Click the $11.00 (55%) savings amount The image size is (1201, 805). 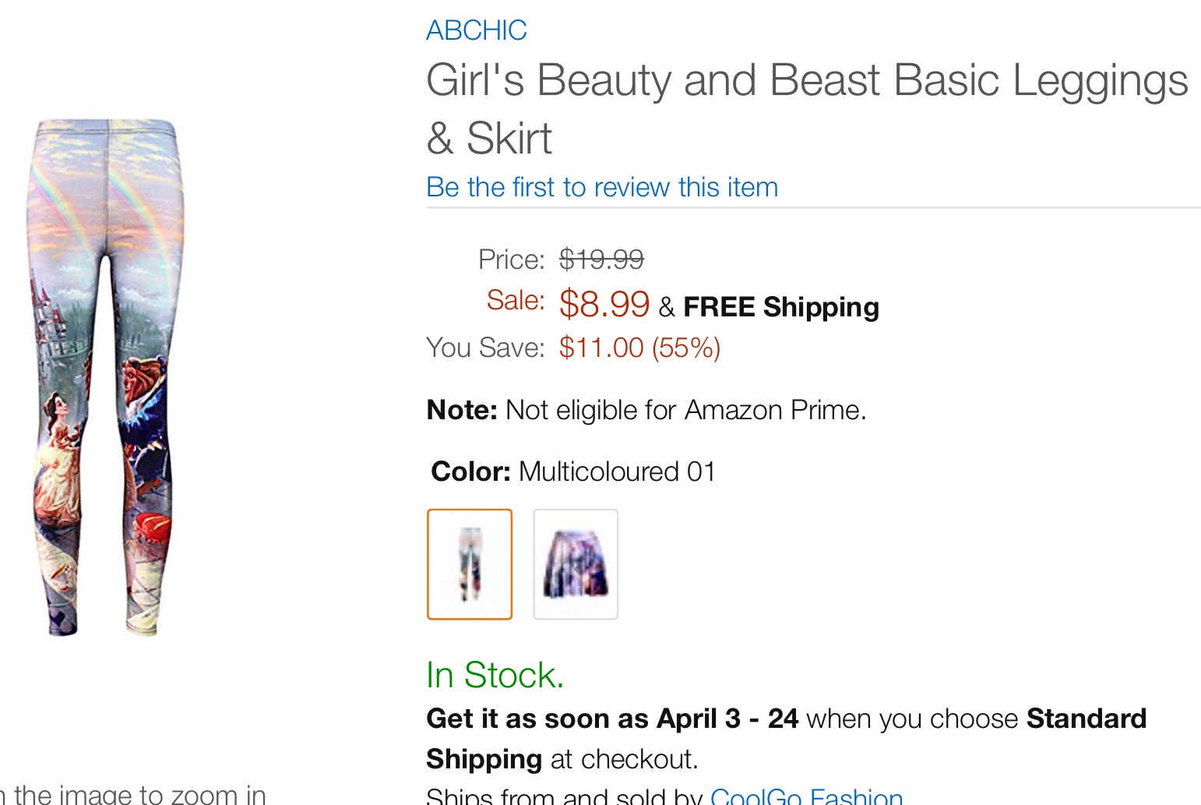click(x=639, y=348)
